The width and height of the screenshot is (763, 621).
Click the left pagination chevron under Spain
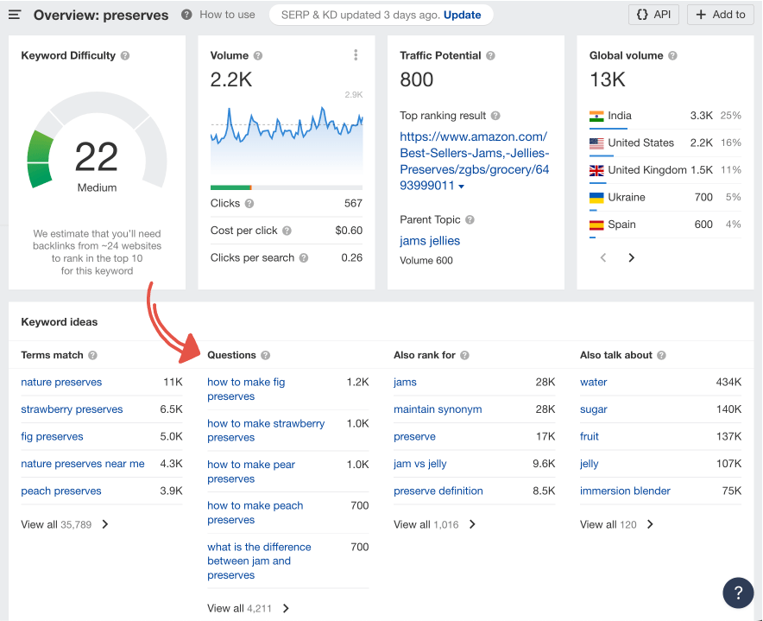coord(602,257)
